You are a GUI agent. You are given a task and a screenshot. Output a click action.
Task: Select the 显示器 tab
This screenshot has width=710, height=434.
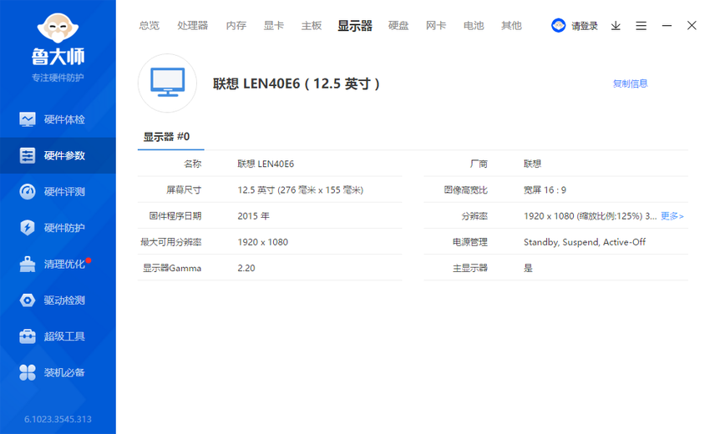(355, 26)
